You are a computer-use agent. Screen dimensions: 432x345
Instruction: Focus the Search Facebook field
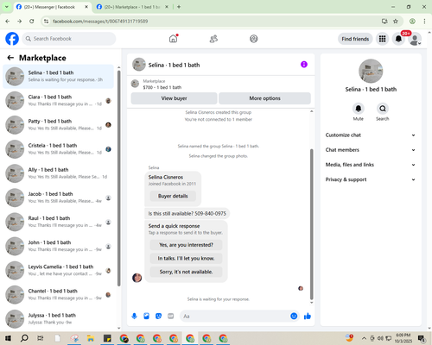pyautogui.click(x=69, y=39)
